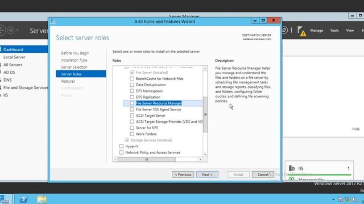
Task: Click the roles list horizontal scrollbar thumb
Action: point(147,159)
